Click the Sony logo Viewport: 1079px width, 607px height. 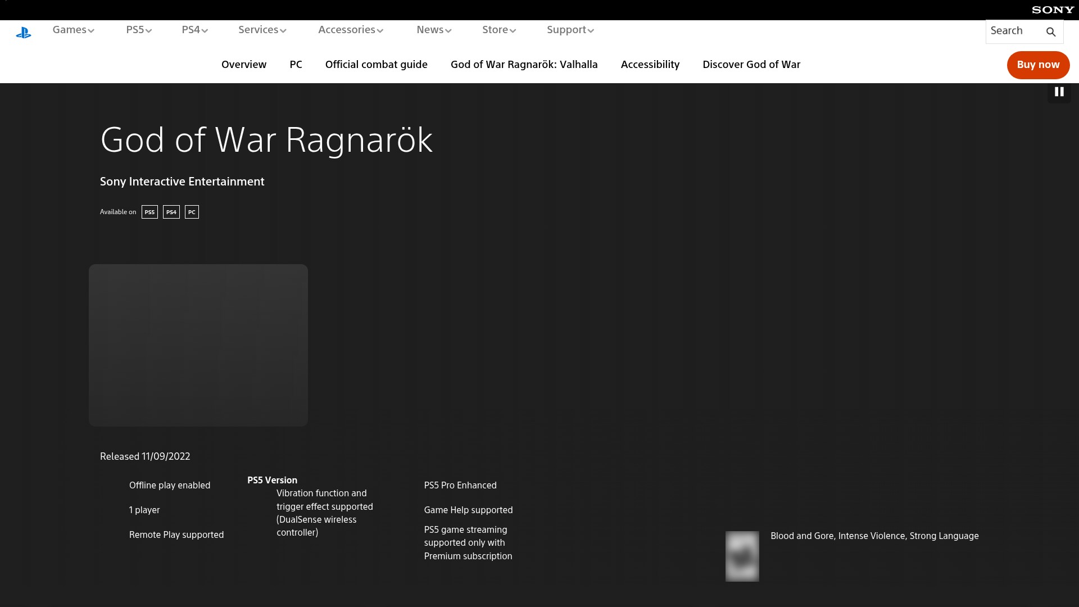pos(1053,10)
